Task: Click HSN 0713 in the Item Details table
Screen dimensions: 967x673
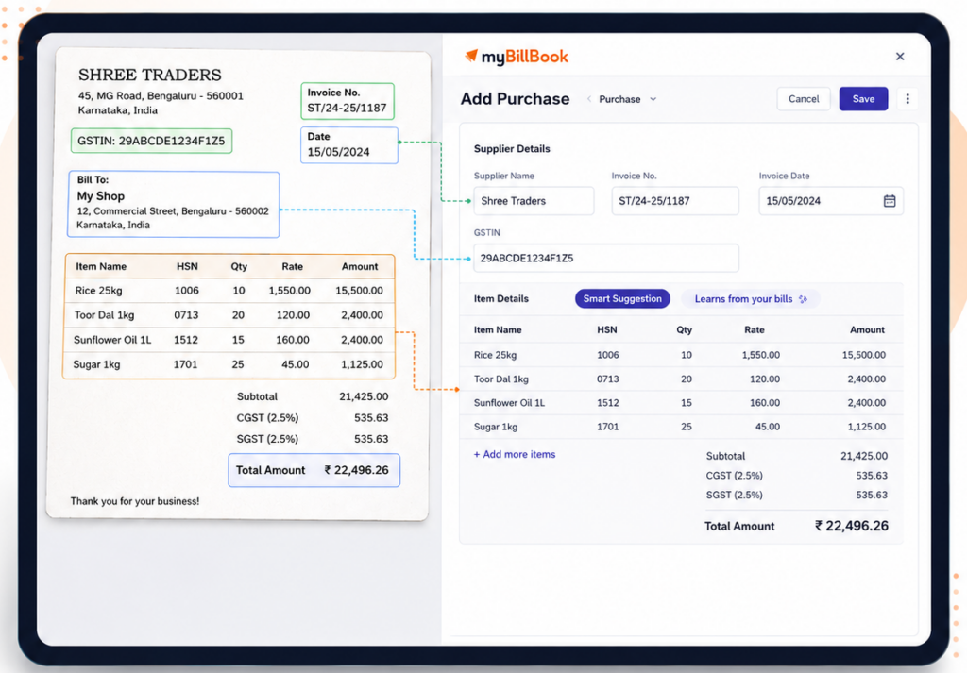Action: (607, 379)
